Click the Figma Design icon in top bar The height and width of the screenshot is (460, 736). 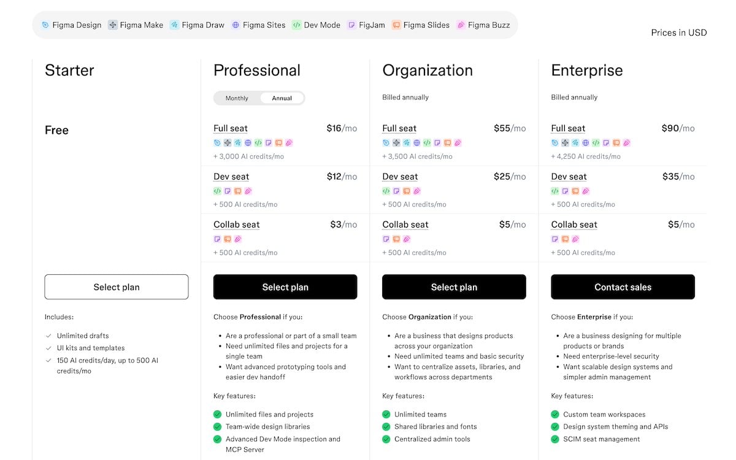click(45, 25)
